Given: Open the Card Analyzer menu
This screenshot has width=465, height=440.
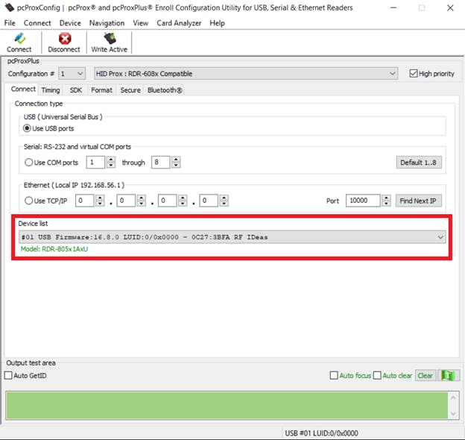Looking at the screenshot, I should pyautogui.click(x=179, y=23).
